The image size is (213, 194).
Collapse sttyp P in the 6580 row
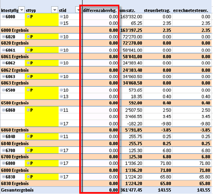(28, 90)
